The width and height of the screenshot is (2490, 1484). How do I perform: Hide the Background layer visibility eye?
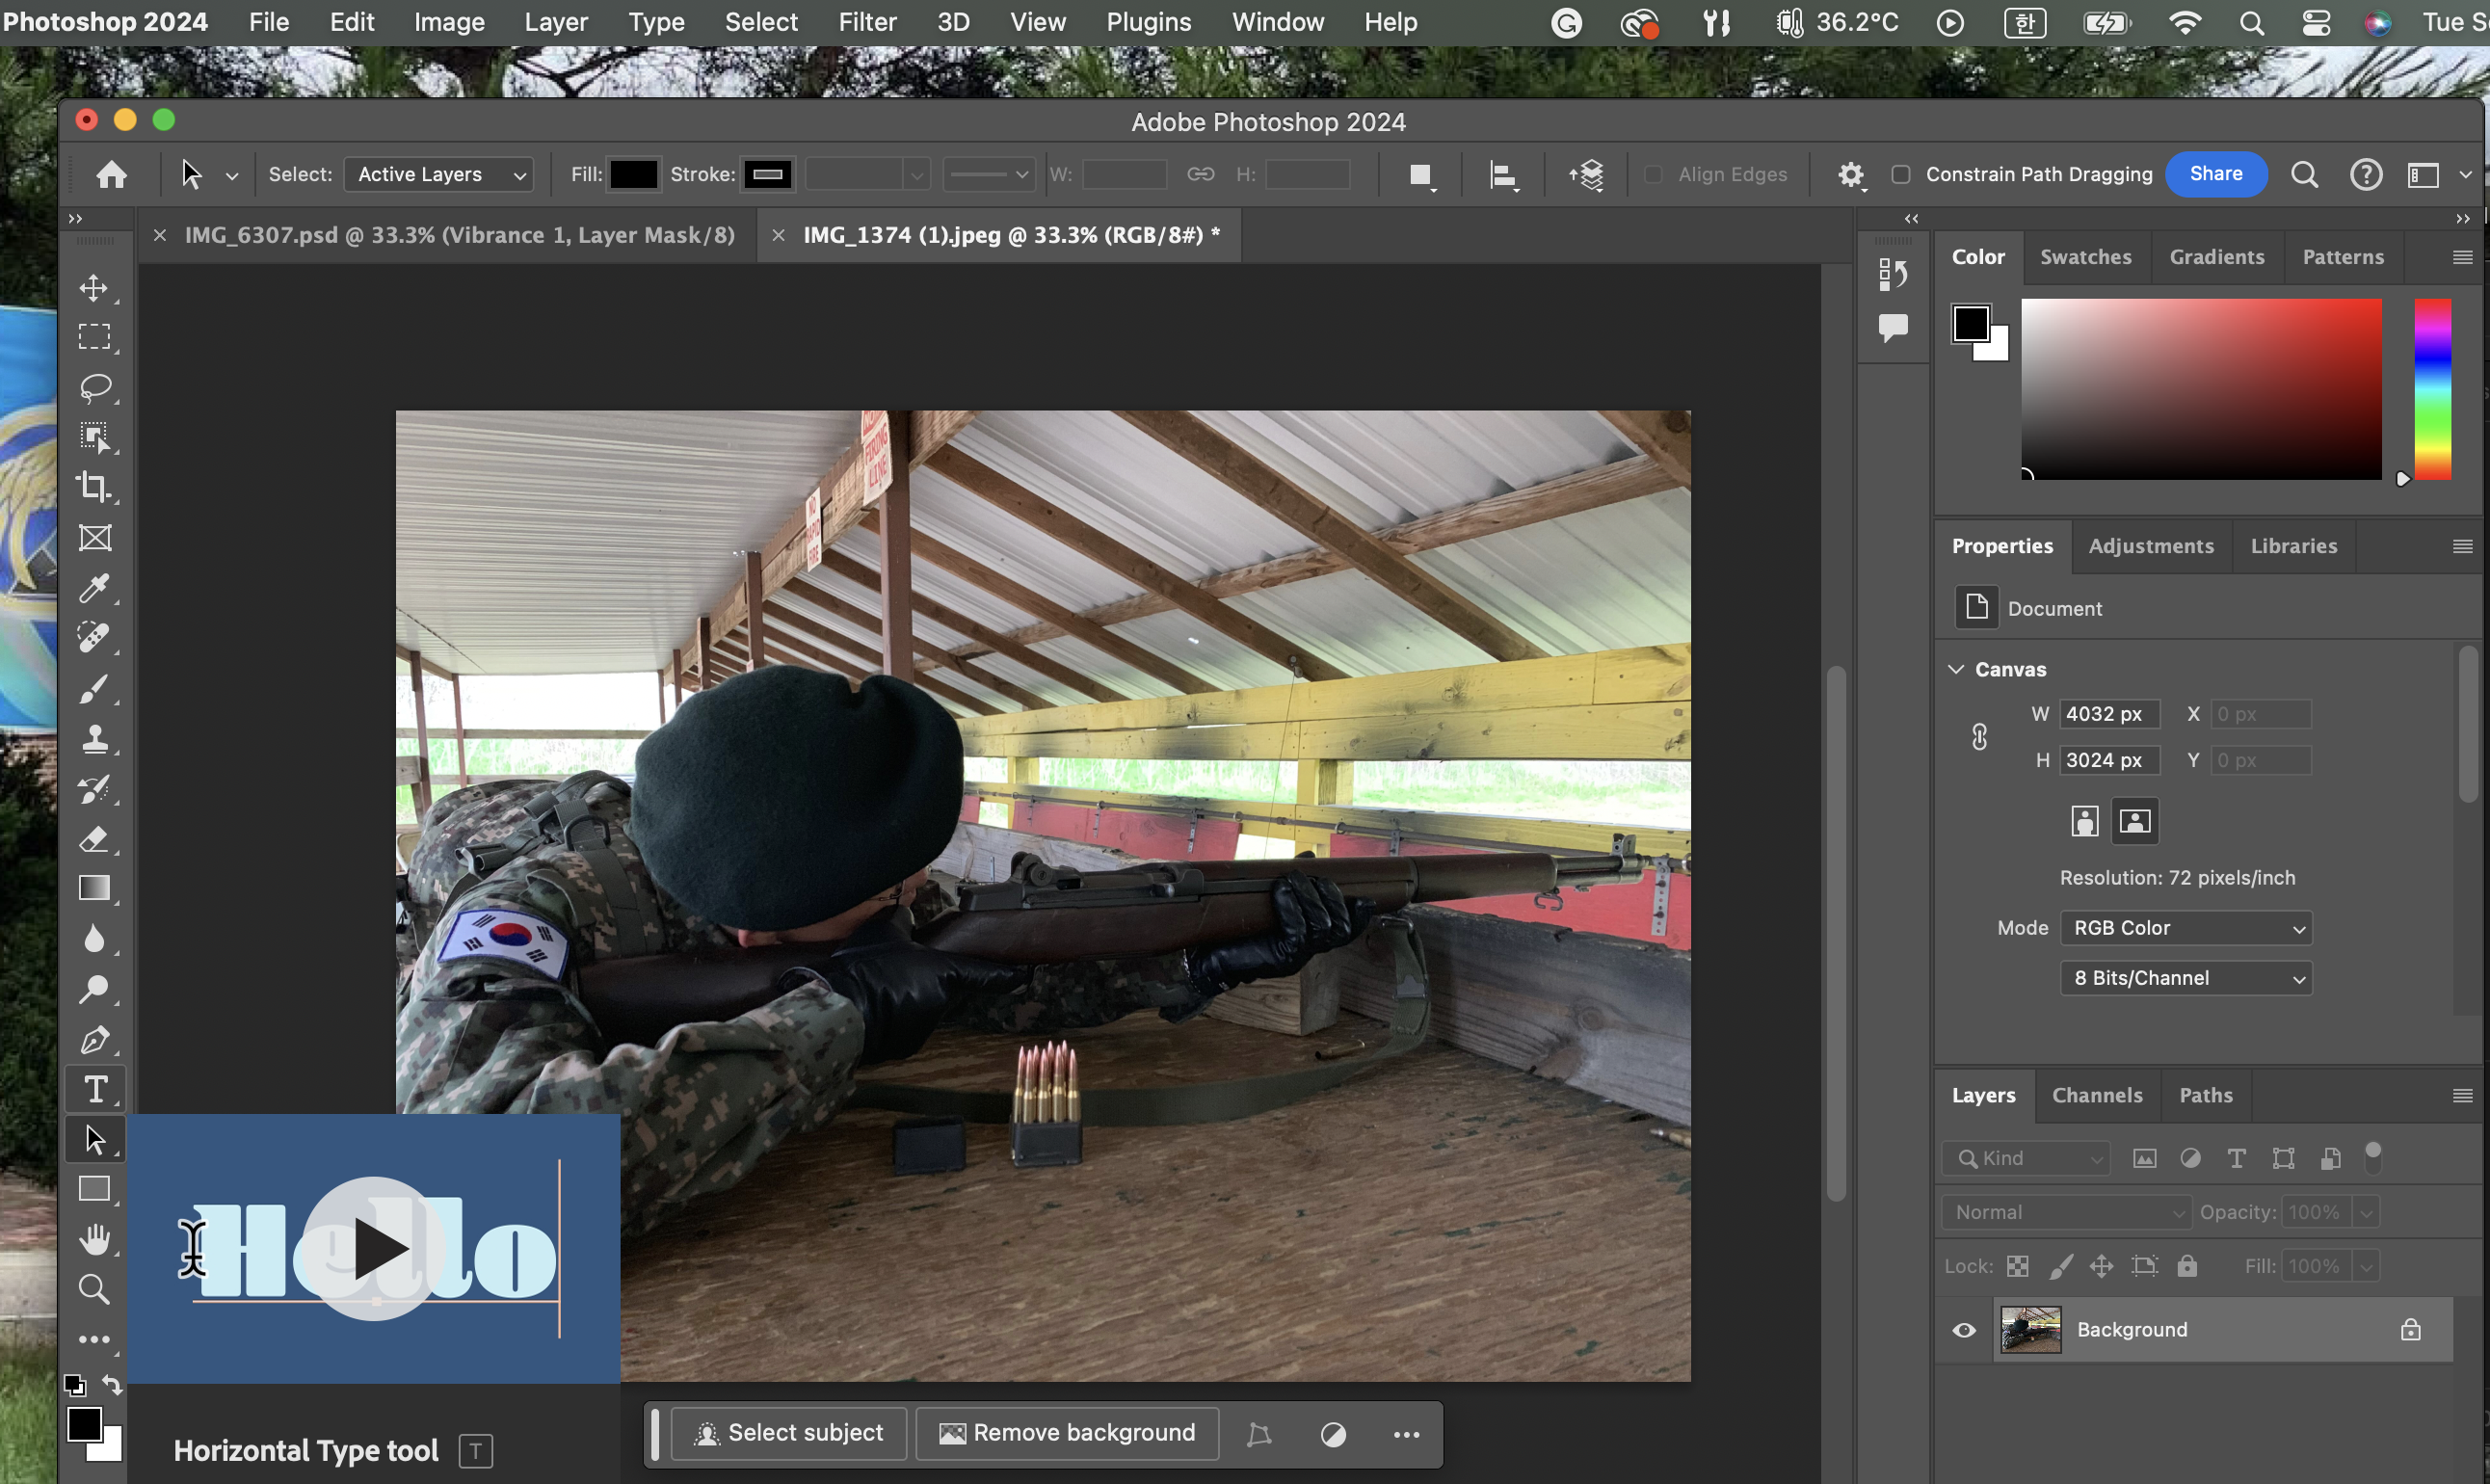point(1964,1330)
